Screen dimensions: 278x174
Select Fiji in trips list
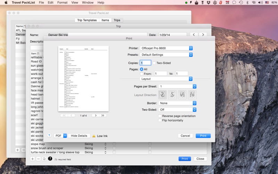click(x=18, y=39)
